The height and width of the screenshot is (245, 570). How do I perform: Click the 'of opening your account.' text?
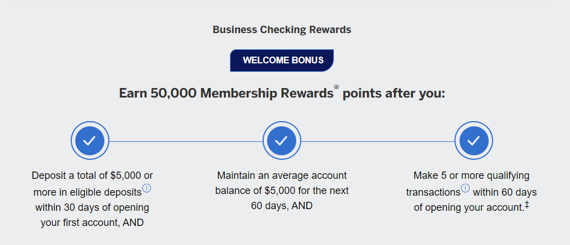469,207
